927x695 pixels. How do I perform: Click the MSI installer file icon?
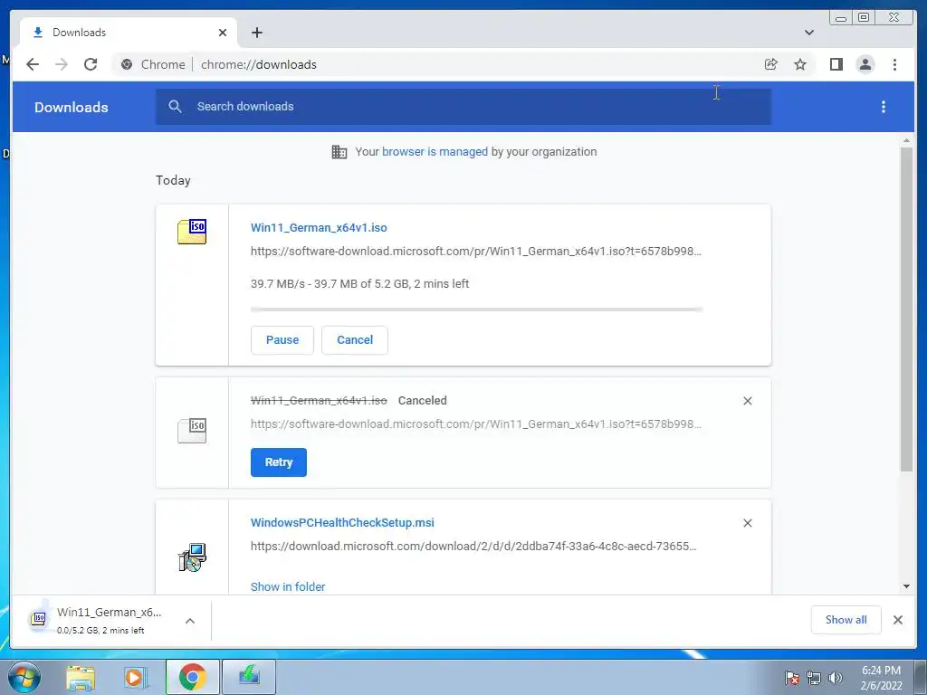click(192, 557)
